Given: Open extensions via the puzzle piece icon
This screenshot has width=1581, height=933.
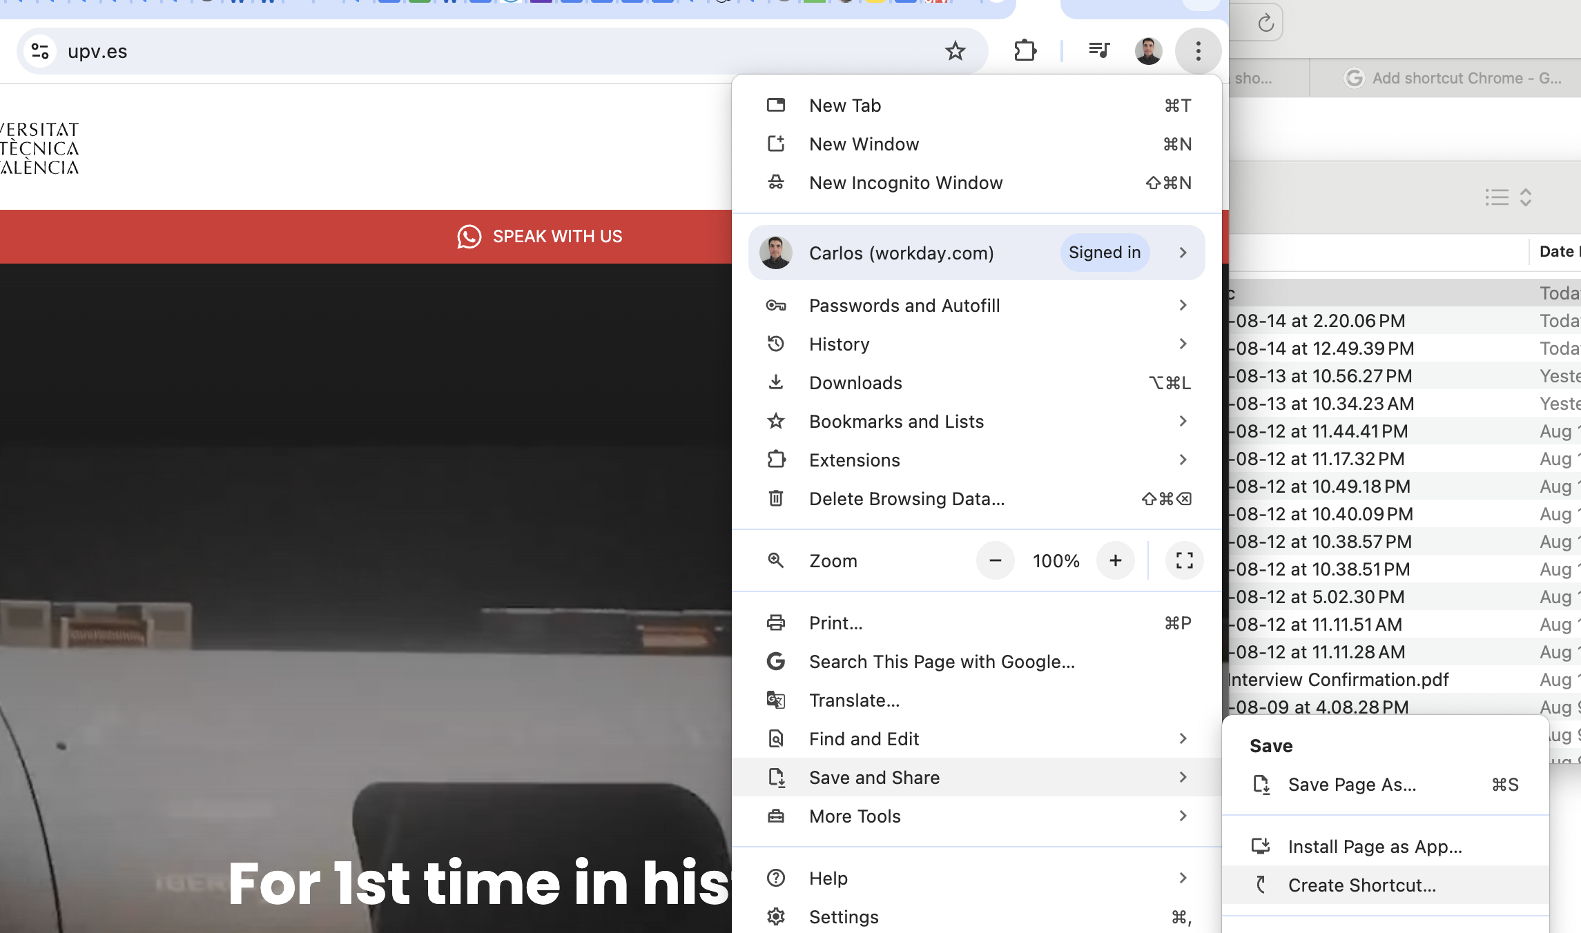Looking at the screenshot, I should coord(1025,50).
